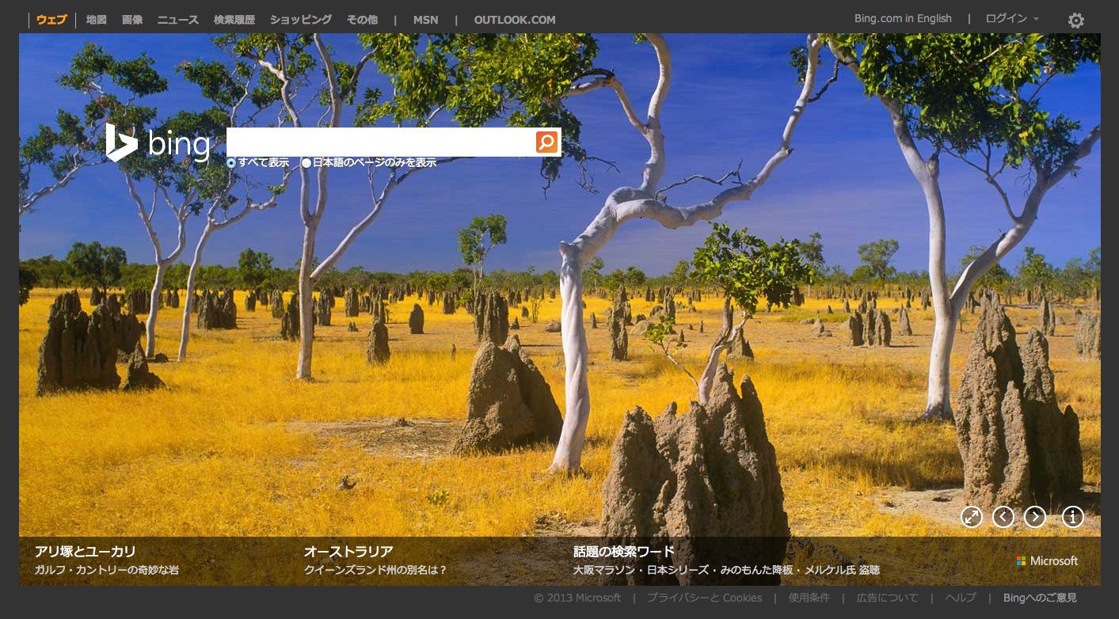Select 日本語のページのみを表示 radio button

306,163
